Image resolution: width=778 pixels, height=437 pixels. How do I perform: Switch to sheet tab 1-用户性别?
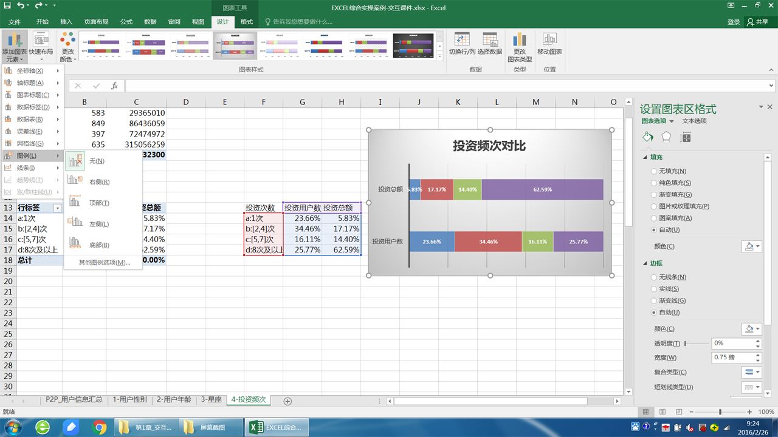coord(130,400)
